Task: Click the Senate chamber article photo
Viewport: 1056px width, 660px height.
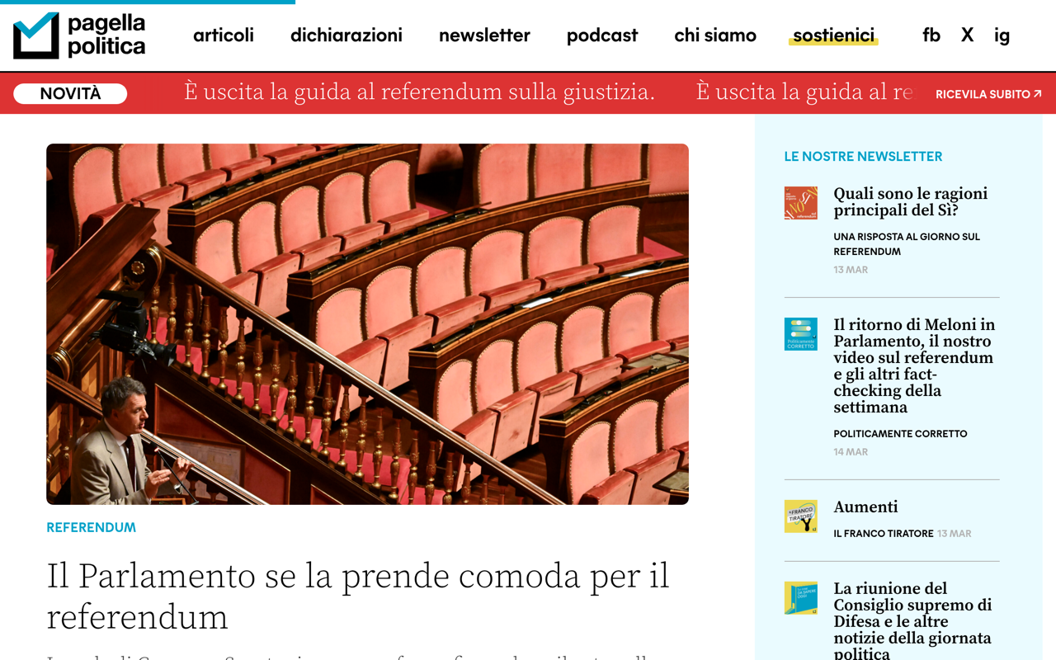Action: coord(367,326)
